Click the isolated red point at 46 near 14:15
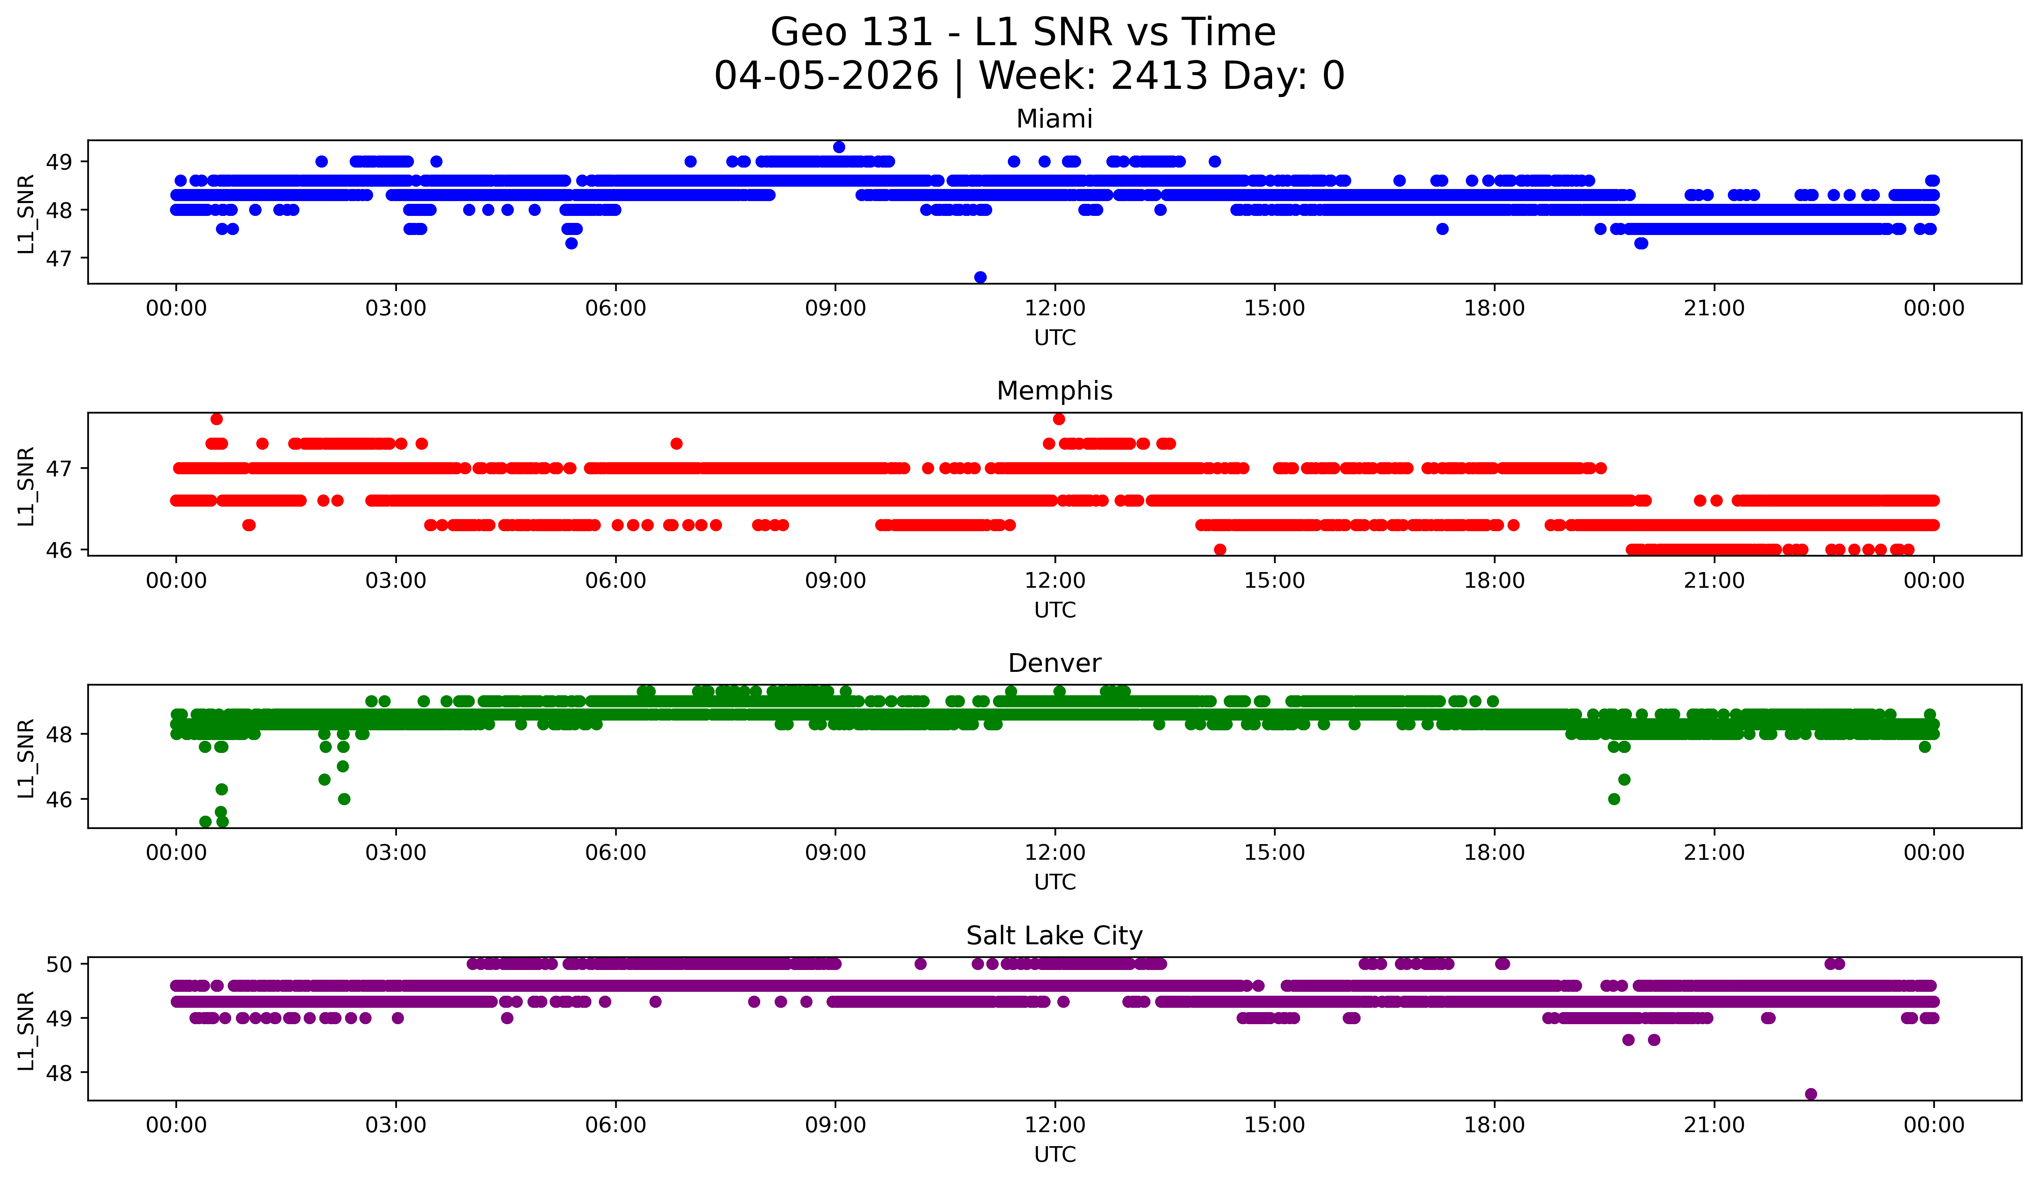Screen dimensions: 2037x1182 [x=1220, y=549]
